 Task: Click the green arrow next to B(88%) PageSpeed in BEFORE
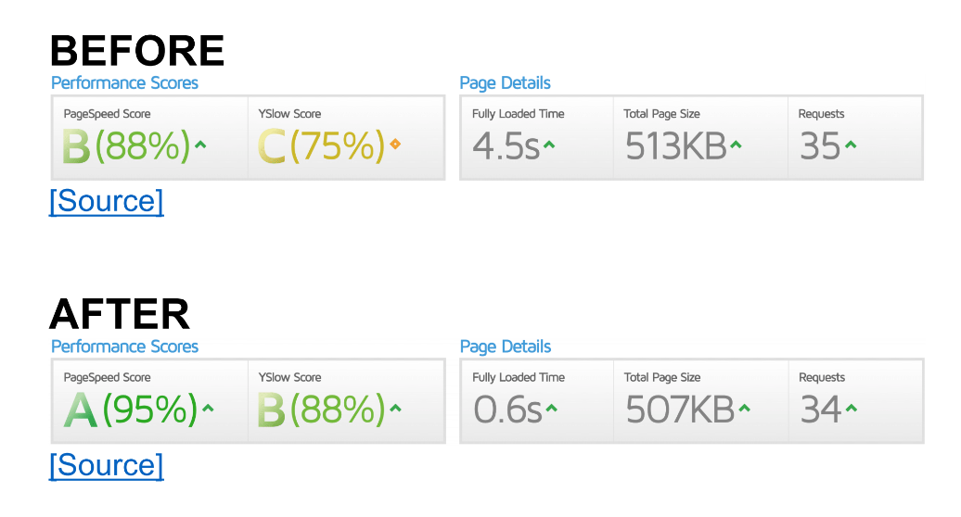(200, 145)
